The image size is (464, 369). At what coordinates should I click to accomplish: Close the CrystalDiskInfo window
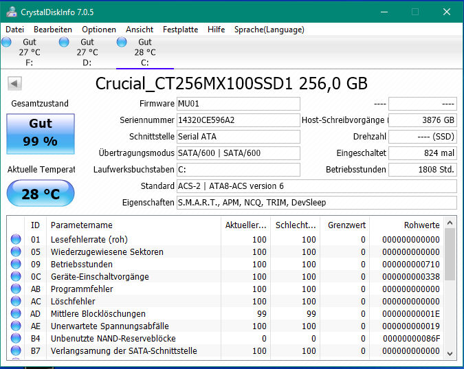pyautogui.click(x=447, y=12)
